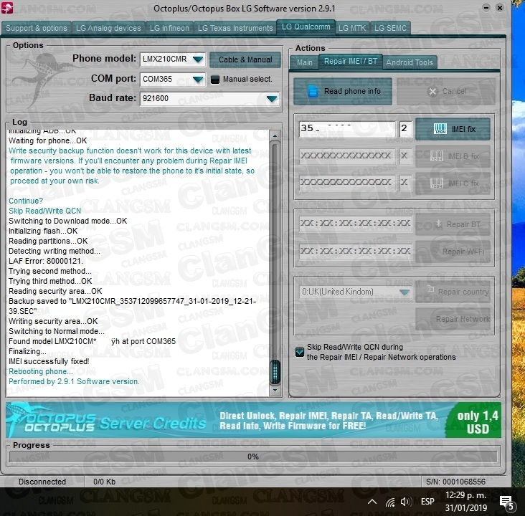Image resolution: width=525 pixels, height=516 pixels.
Task: Click the log scrollbar thumb
Action: tap(275, 372)
